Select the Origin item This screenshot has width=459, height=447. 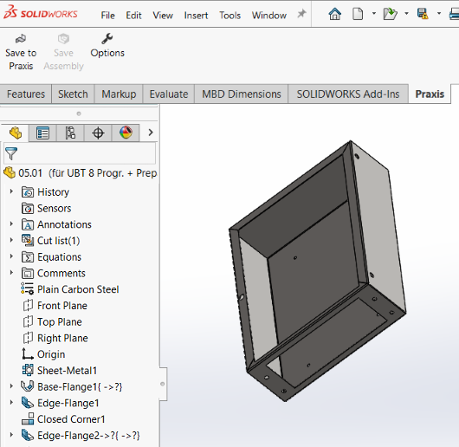click(x=43, y=354)
